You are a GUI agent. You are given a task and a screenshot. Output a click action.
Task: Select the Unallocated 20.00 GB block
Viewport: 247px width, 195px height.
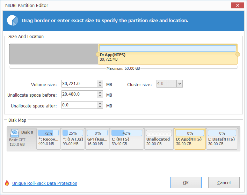pos(159,139)
